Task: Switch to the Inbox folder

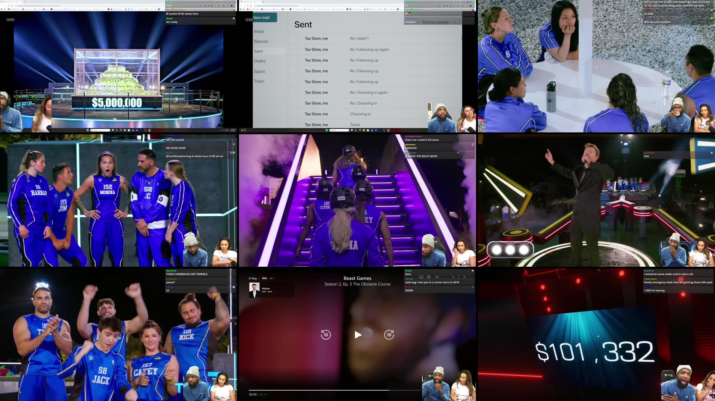Action: tap(259, 31)
